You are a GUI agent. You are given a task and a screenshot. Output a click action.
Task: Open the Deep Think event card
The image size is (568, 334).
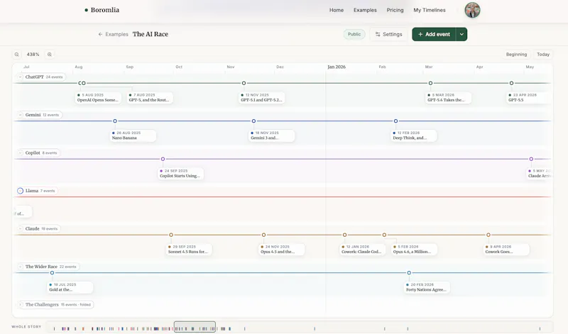[x=414, y=135]
